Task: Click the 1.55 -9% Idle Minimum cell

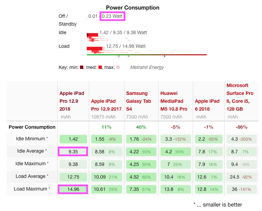Action: (106, 139)
